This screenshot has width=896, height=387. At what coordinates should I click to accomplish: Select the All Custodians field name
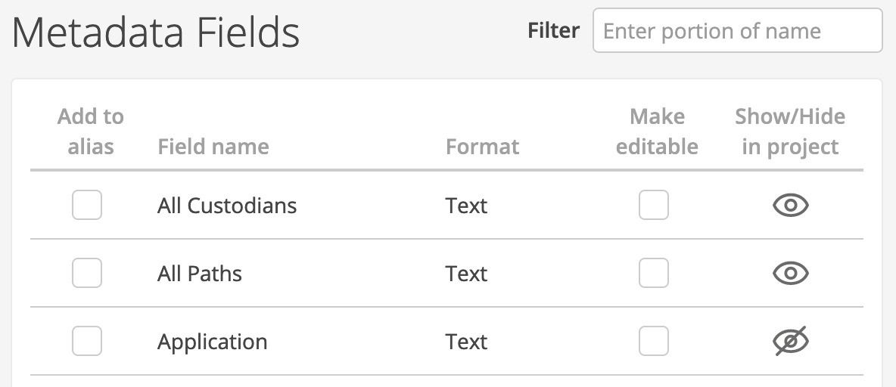click(227, 206)
